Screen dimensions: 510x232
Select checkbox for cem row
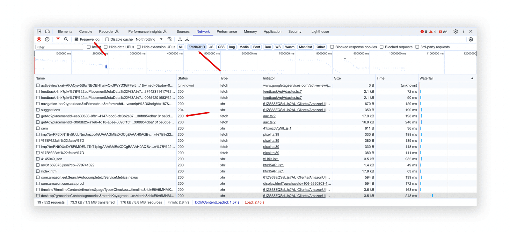coord(38,128)
